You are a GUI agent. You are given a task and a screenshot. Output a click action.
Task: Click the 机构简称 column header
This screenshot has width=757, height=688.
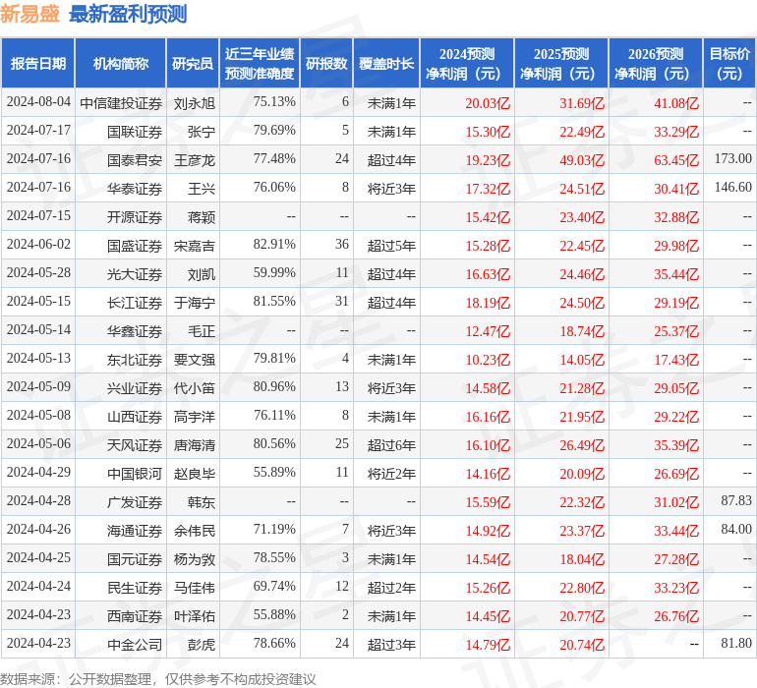tap(121, 63)
